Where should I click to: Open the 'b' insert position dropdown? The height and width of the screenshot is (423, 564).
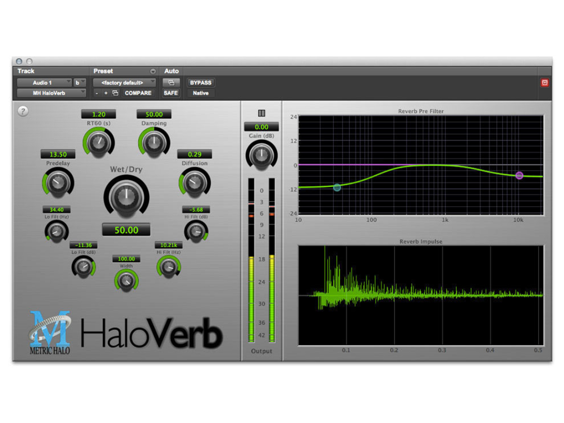[x=80, y=83]
